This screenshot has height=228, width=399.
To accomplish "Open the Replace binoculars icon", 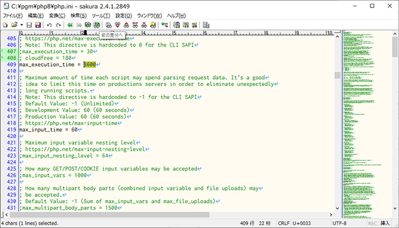I will point(135,25).
